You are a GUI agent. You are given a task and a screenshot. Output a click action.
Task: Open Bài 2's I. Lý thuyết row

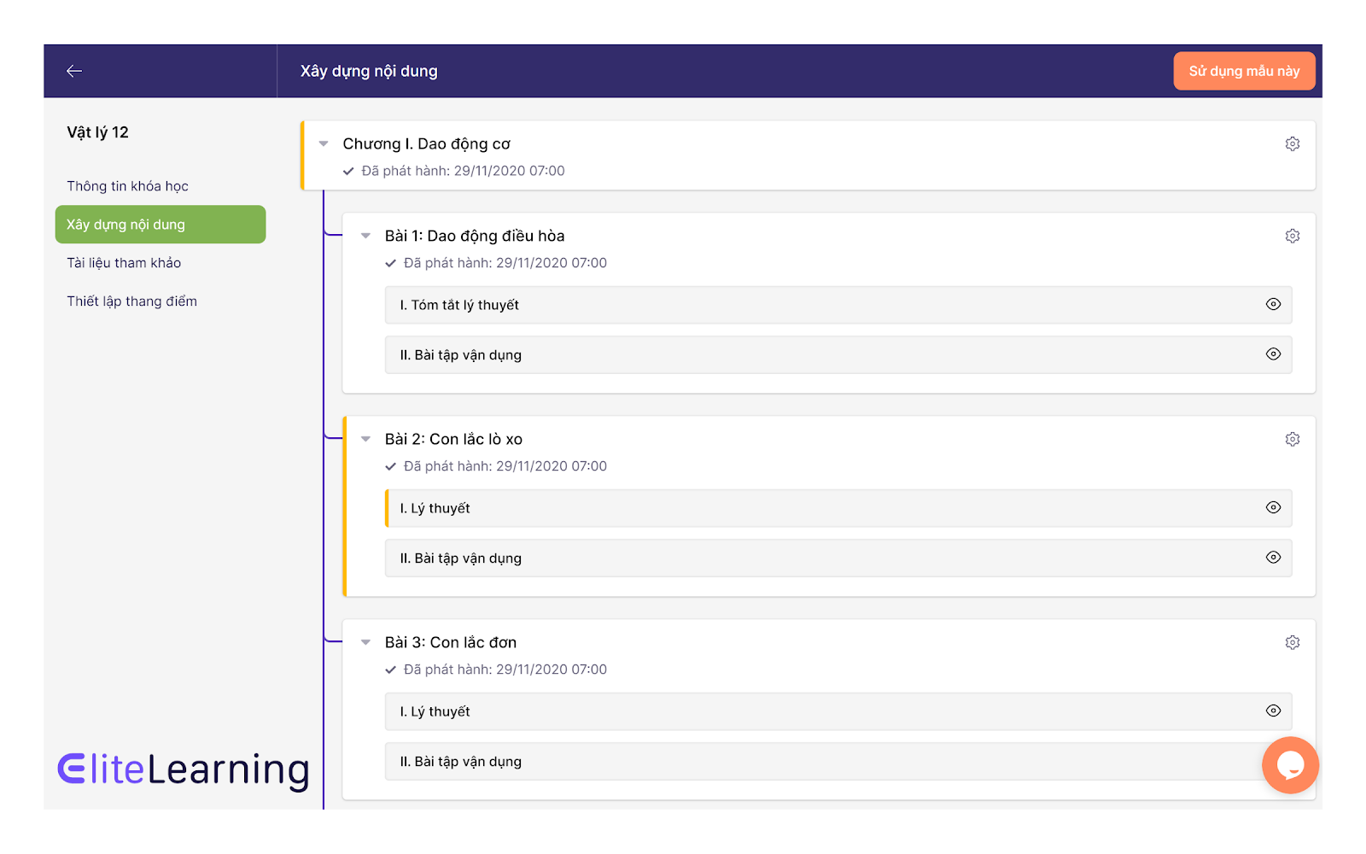pyautogui.click(x=838, y=508)
